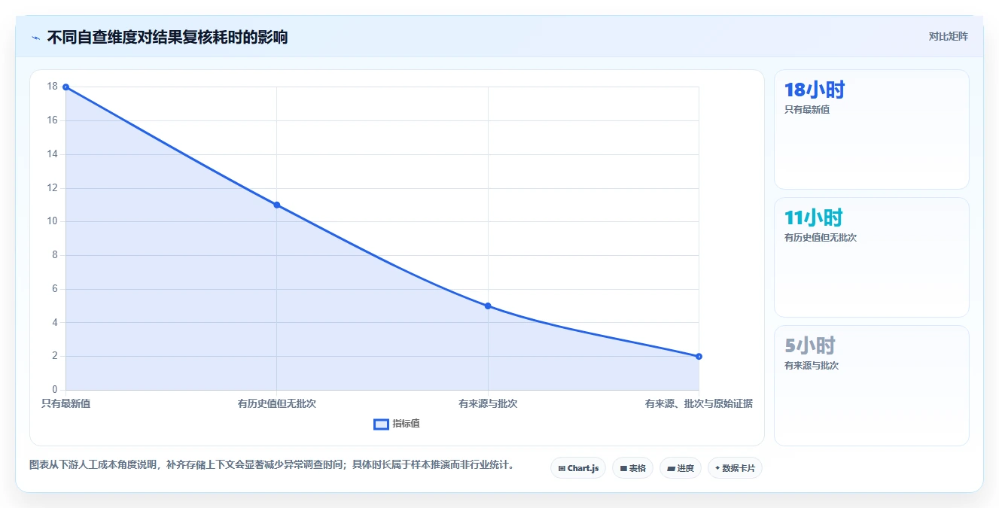Select the 11小时 stat card
Screen dimensions: 999x508
(x=871, y=257)
